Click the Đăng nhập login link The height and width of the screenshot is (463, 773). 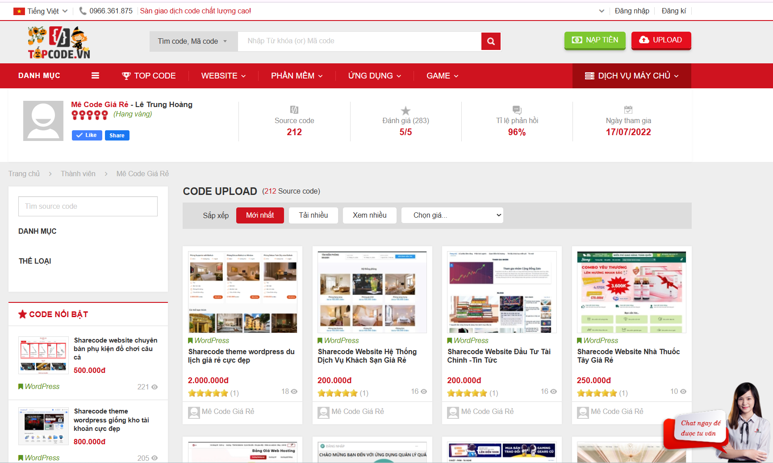(x=631, y=11)
